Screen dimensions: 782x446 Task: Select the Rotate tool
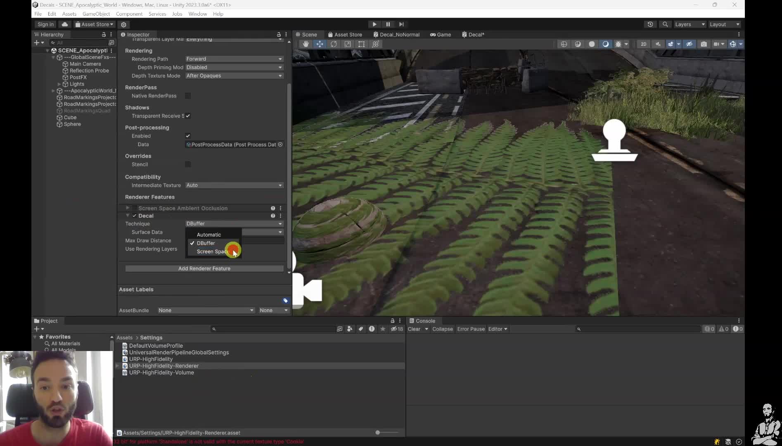(334, 44)
